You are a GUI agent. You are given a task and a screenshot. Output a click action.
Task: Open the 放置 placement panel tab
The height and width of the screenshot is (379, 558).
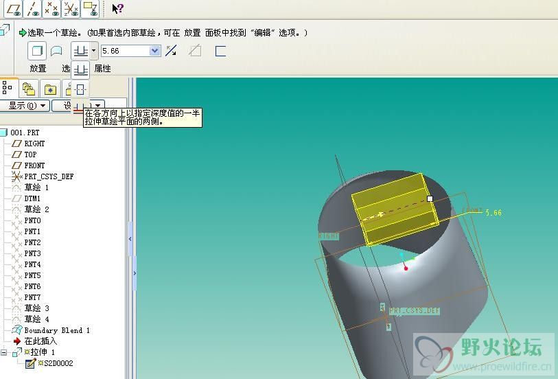coord(38,69)
